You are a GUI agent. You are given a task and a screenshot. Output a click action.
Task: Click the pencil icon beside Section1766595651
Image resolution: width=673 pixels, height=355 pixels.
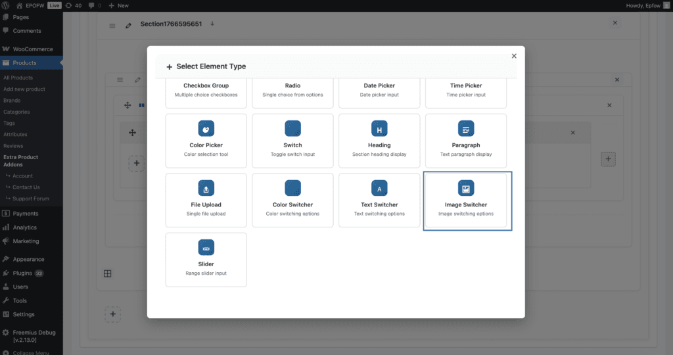click(x=129, y=25)
